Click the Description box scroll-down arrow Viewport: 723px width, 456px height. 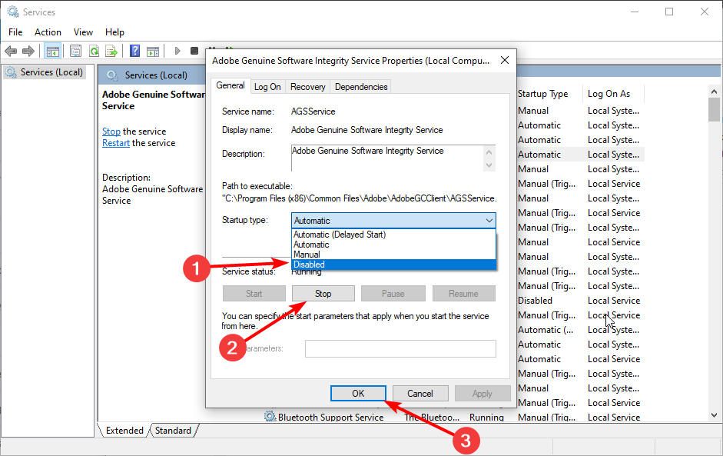click(489, 165)
